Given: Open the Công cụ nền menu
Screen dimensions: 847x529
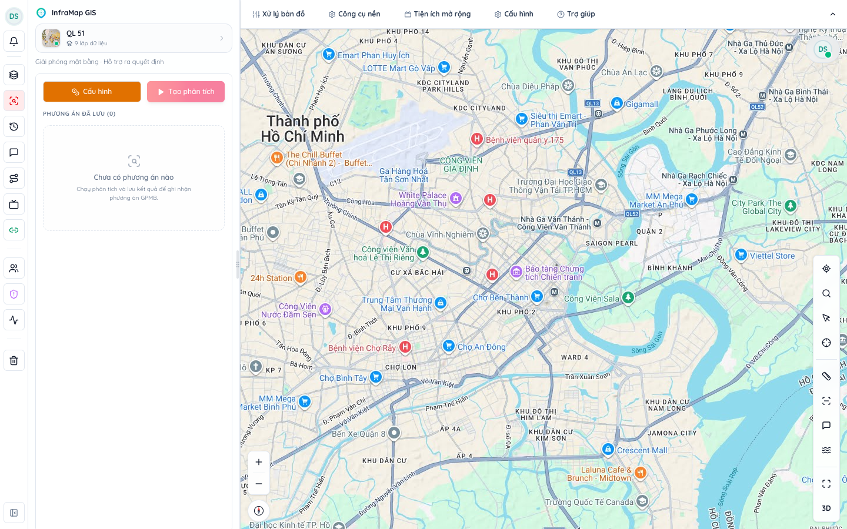Looking at the screenshot, I should [x=354, y=14].
